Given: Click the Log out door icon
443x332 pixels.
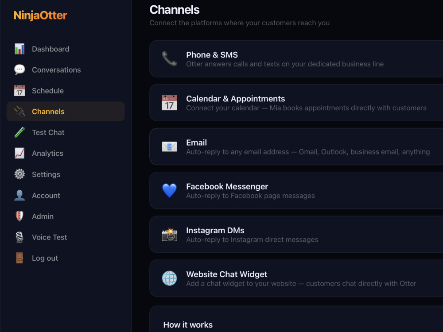Looking at the screenshot, I should (19, 258).
